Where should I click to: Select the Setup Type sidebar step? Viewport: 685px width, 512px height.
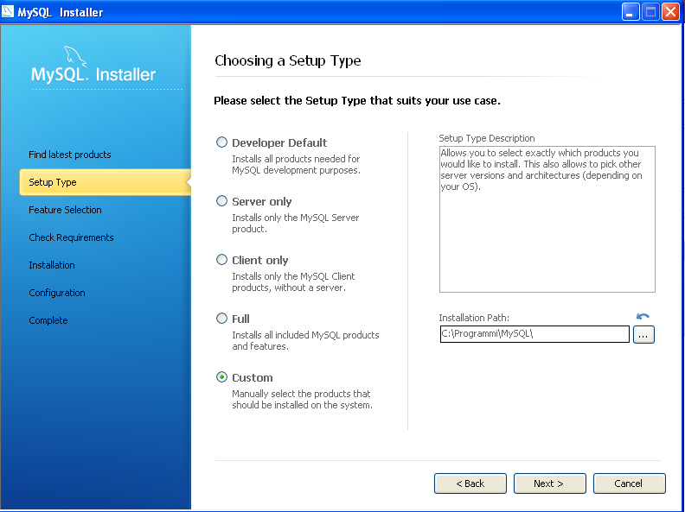tap(105, 182)
